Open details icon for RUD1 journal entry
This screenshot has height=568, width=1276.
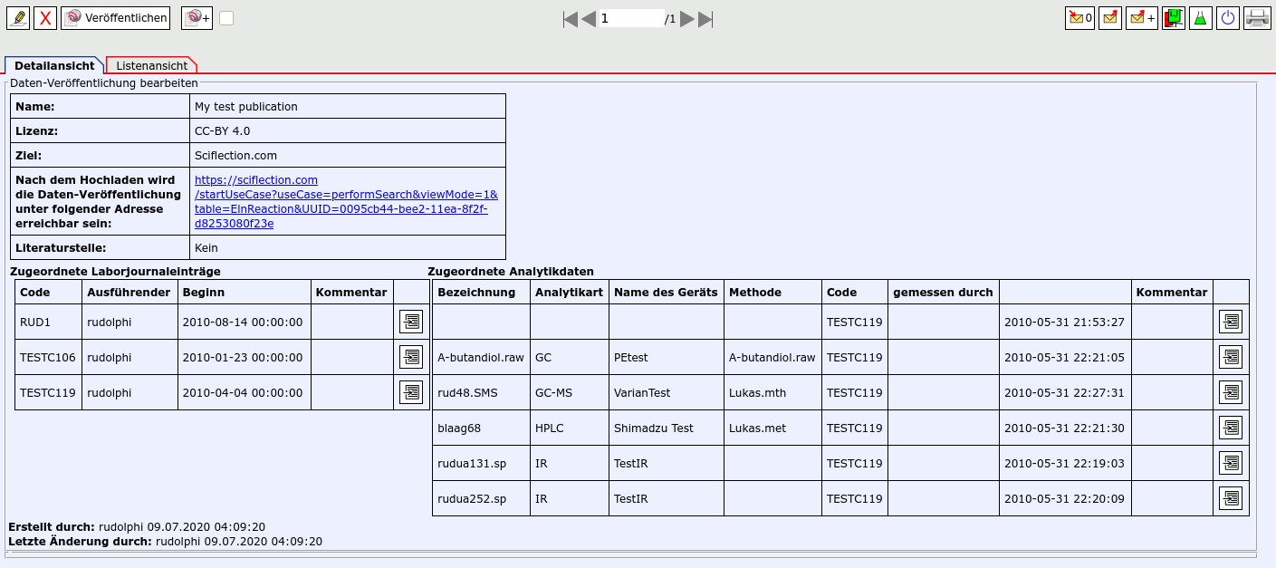point(411,322)
